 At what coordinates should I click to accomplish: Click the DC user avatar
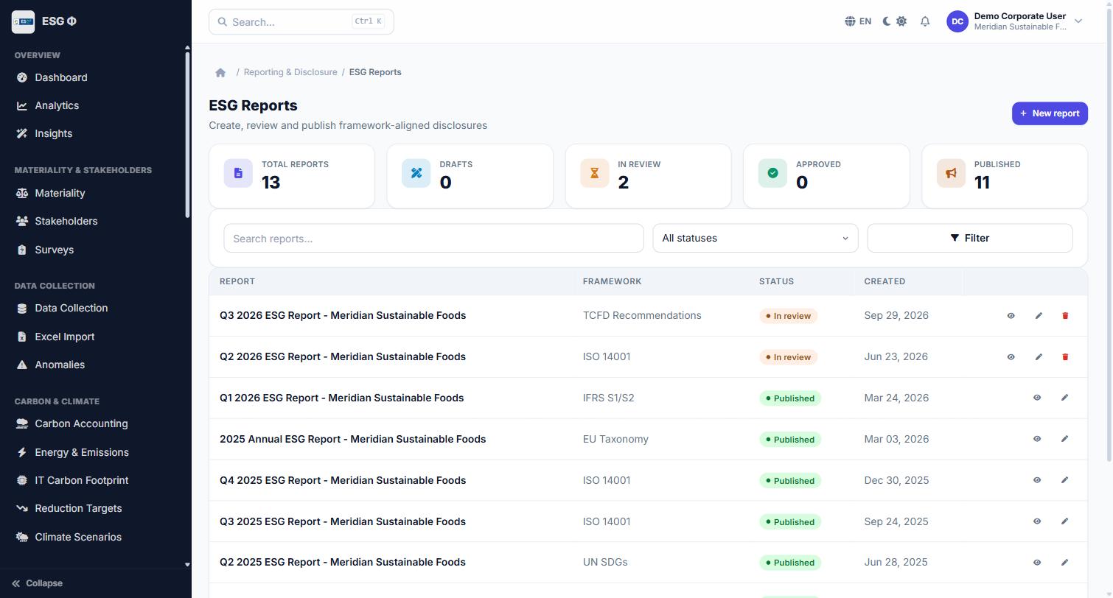tap(957, 21)
